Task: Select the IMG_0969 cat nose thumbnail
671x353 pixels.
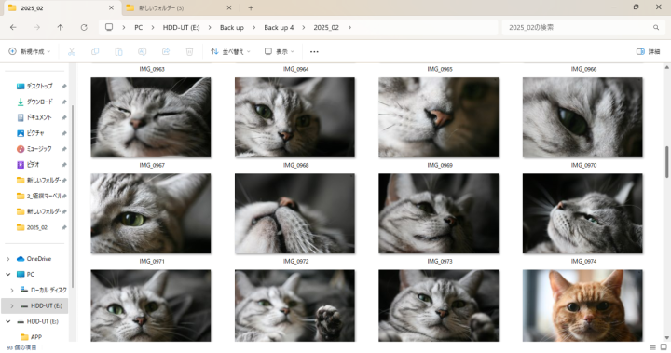Action: point(439,117)
